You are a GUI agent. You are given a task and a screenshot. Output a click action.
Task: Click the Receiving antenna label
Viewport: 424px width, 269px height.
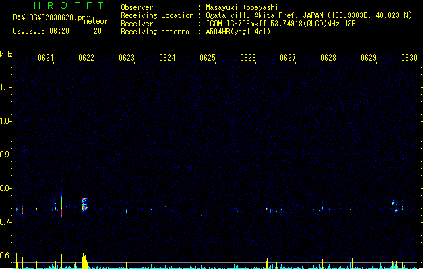155,32
